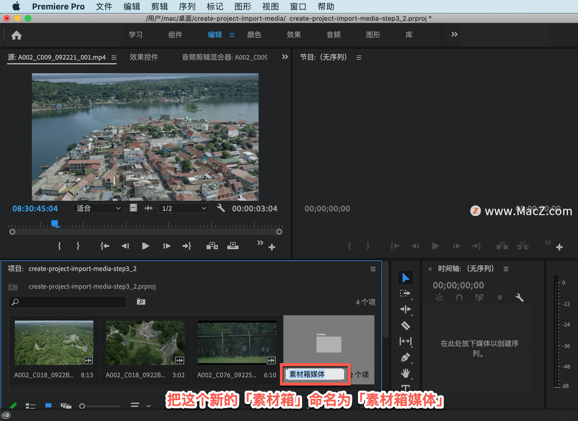Open the 文件 menu
Screen dimensions: 578x421
click(x=104, y=6)
